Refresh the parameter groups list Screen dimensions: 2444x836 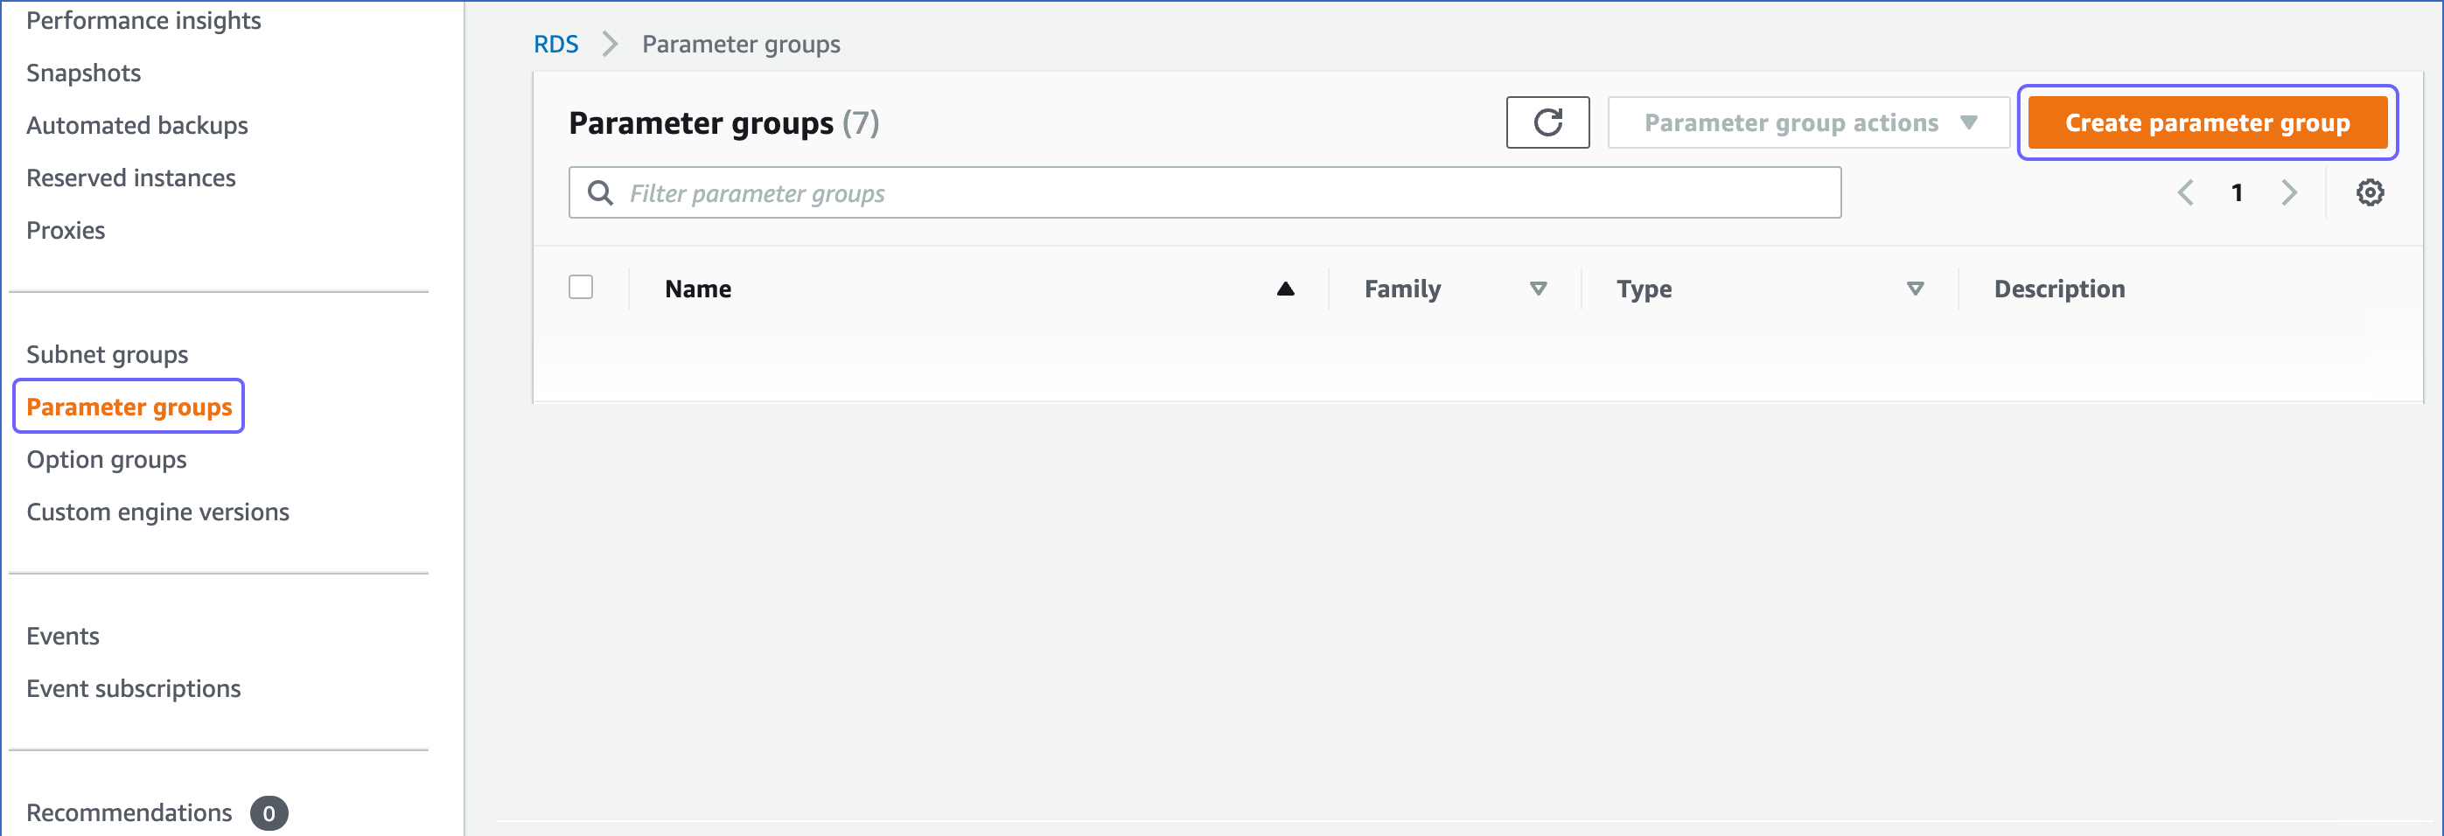[1547, 122]
